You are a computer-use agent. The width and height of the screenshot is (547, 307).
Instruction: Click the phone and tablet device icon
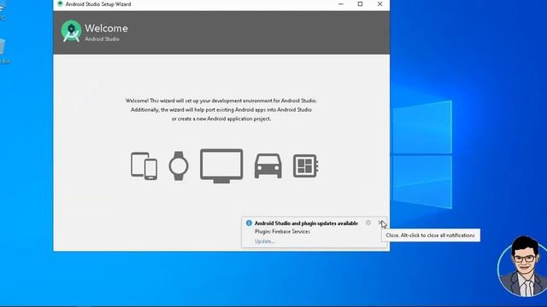(x=144, y=166)
